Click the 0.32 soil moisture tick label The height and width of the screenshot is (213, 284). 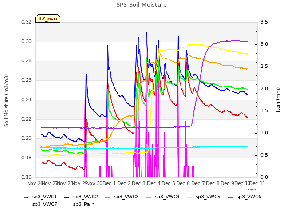click(27, 22)
